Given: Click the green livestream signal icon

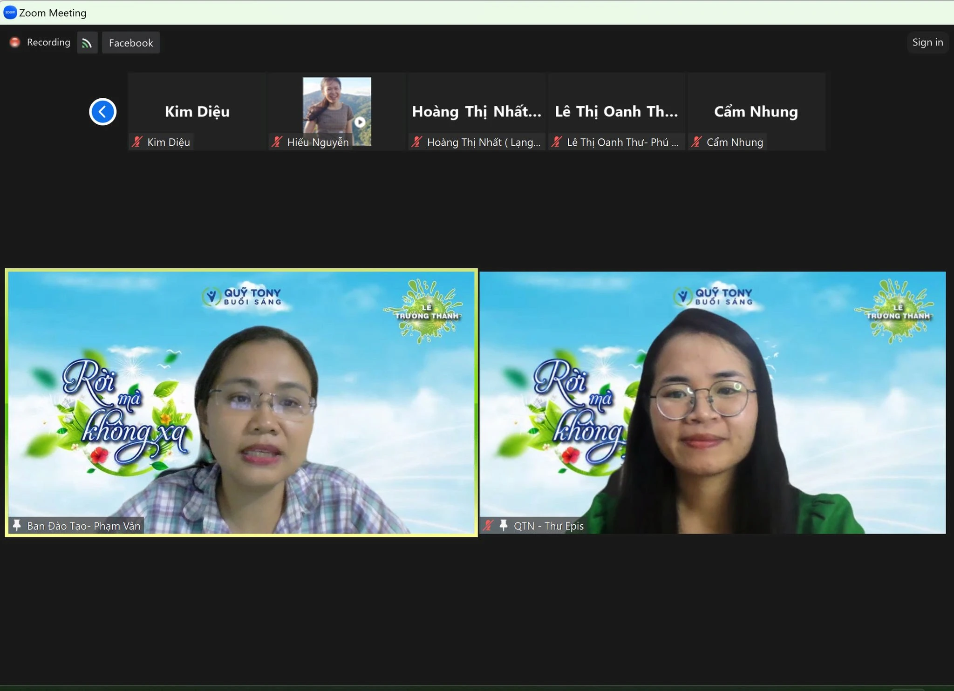Looking at the screenshot, I should (x=87, y=43).
